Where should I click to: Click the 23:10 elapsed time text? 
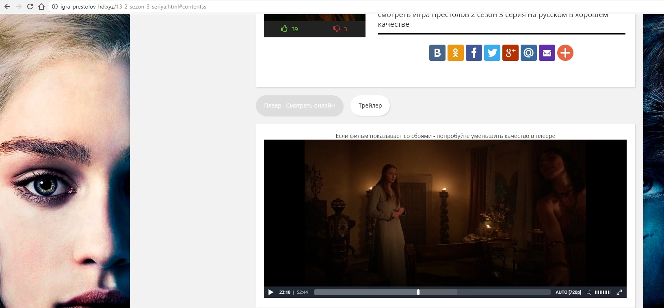[285, 292]
